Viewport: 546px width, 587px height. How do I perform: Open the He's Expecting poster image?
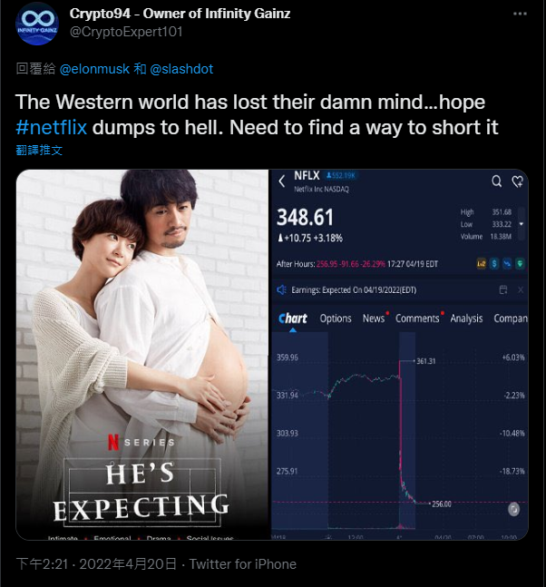tap(142, 355)
